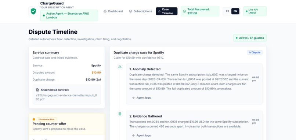Click the 2. Evidence Gathered heading
Image resolution: width=296 pixels, height=140 pixels.
pos(145,116)
